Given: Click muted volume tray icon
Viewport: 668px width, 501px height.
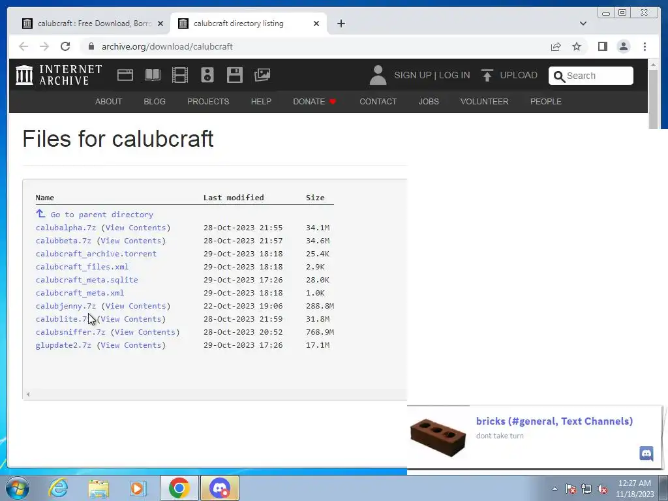Looking at the screenshot, I should point(602,489).
